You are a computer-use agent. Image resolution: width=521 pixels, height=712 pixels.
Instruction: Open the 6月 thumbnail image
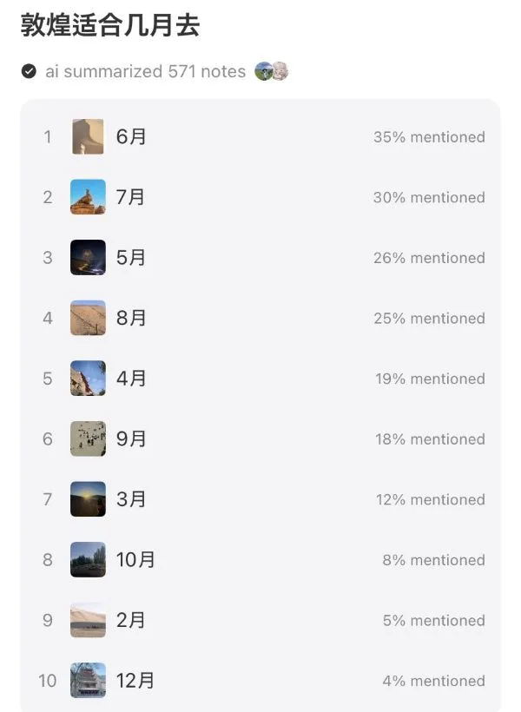(x=88, y=137)
